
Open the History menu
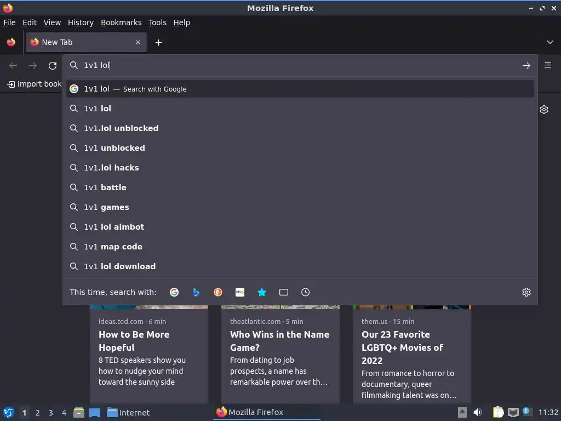(81, 22)
